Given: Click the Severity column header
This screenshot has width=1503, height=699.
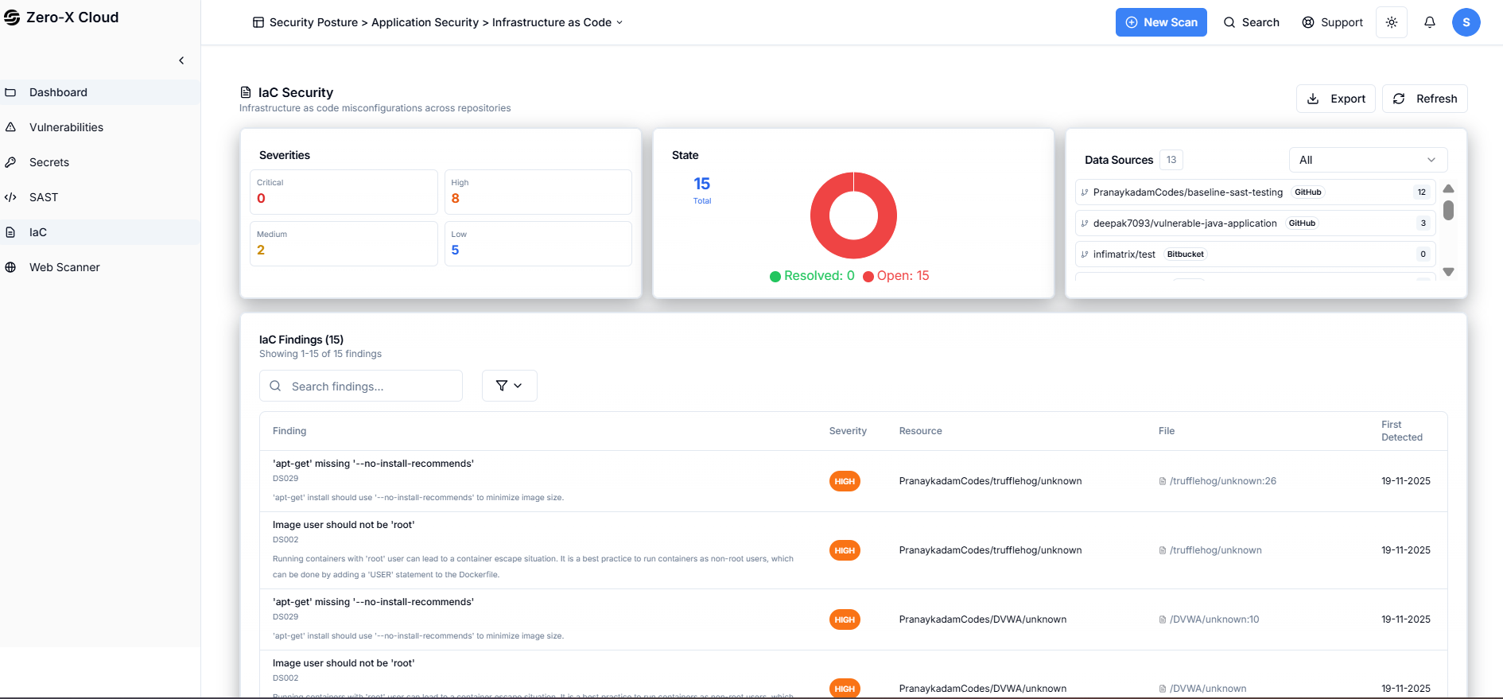Looking at the screenshot, I should pos(848,431).
